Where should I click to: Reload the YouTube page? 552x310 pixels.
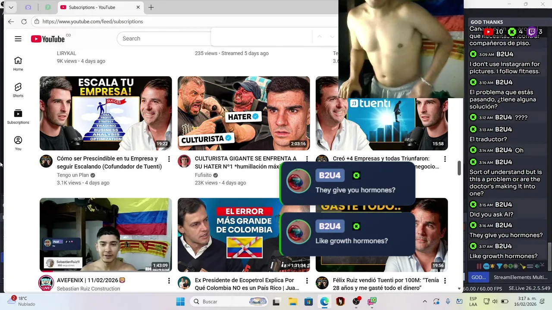(x=24, y=22)
